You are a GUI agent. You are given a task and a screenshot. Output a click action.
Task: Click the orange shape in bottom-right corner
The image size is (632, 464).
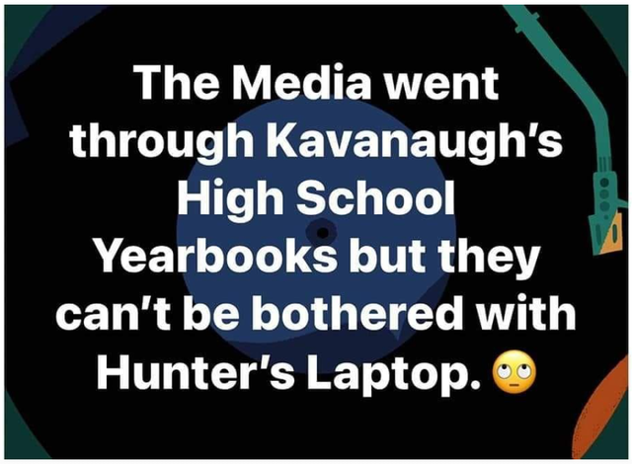coord(600,416)
